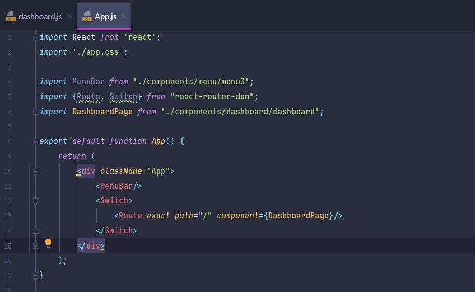Click the export keyword on line 8
The image size is (475, 292).
click(53, 141)
